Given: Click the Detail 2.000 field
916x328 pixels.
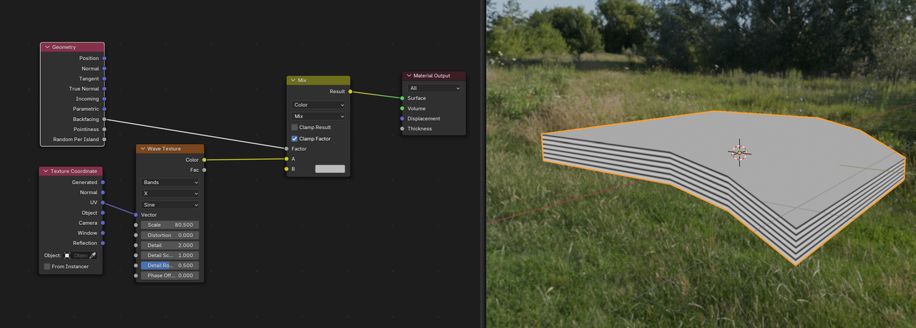Looking at the screenshot, I should 170,245.
